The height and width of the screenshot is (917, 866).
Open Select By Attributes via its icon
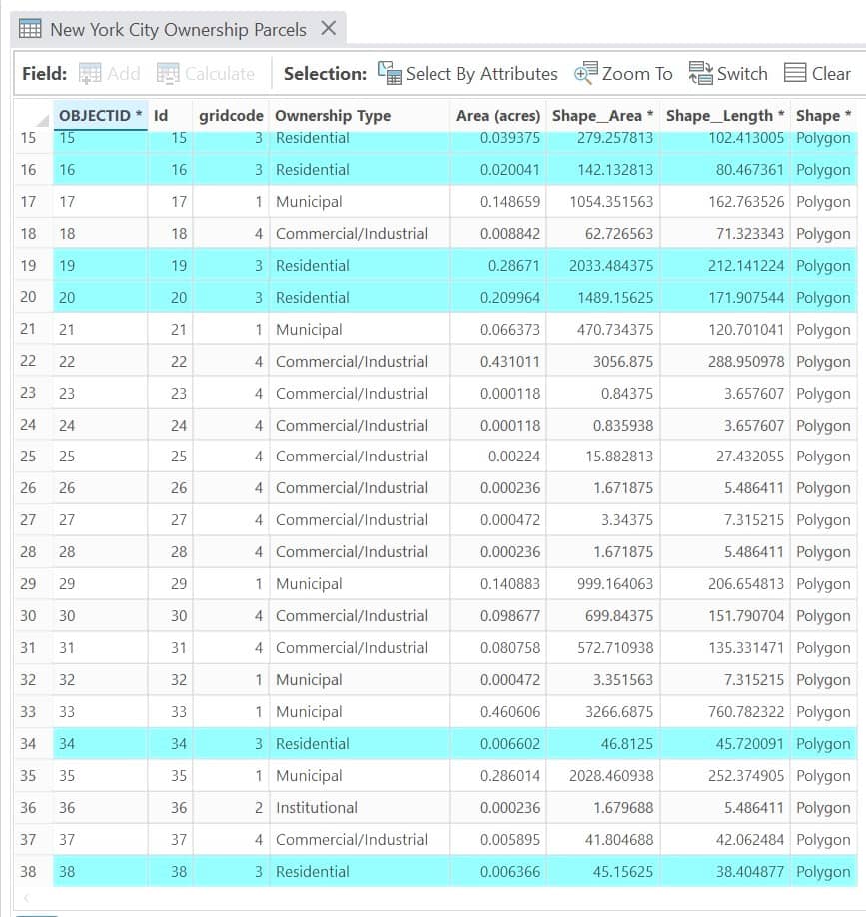click(x=389, y=74)
